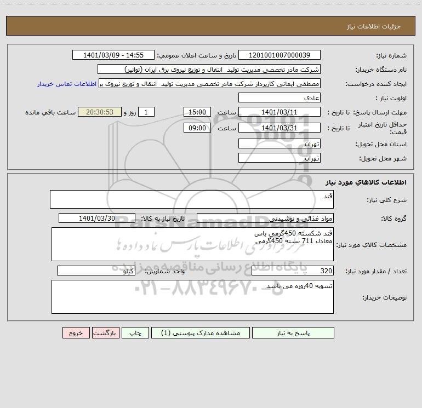Click the شهر محل تحویل label
The width and height of the screenshot is (422, 408).
[x=383, y=159]
